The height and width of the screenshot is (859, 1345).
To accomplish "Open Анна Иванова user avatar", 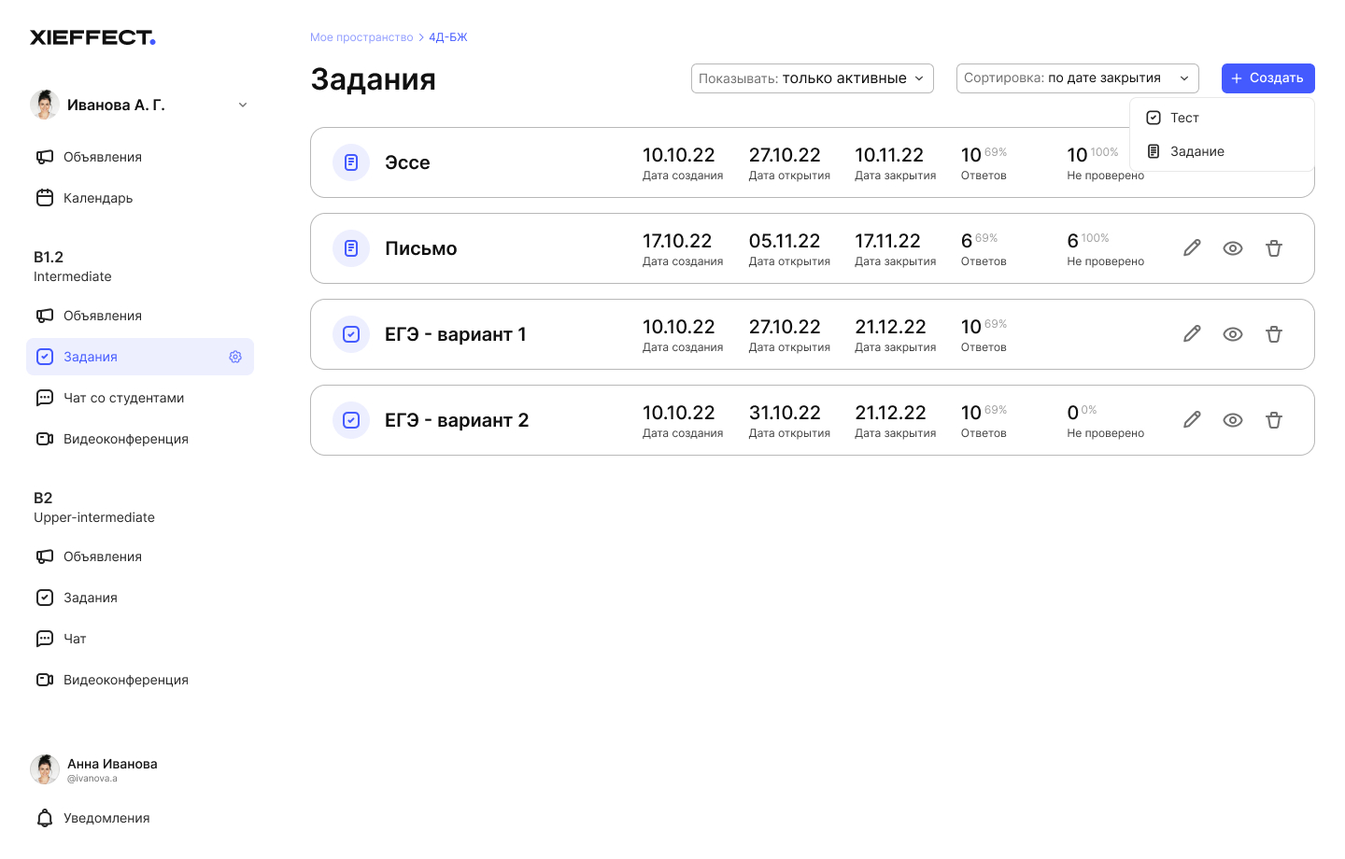I will (x=45, y=769).
